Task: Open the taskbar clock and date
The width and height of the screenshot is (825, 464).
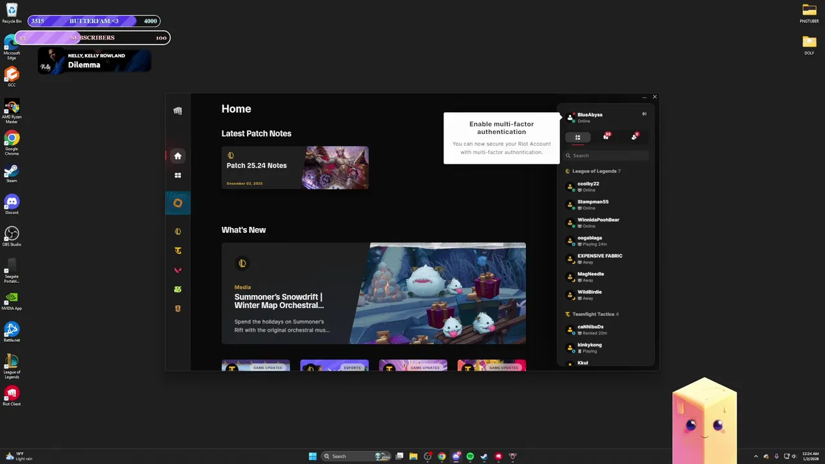Action: (x=810, y=456)
